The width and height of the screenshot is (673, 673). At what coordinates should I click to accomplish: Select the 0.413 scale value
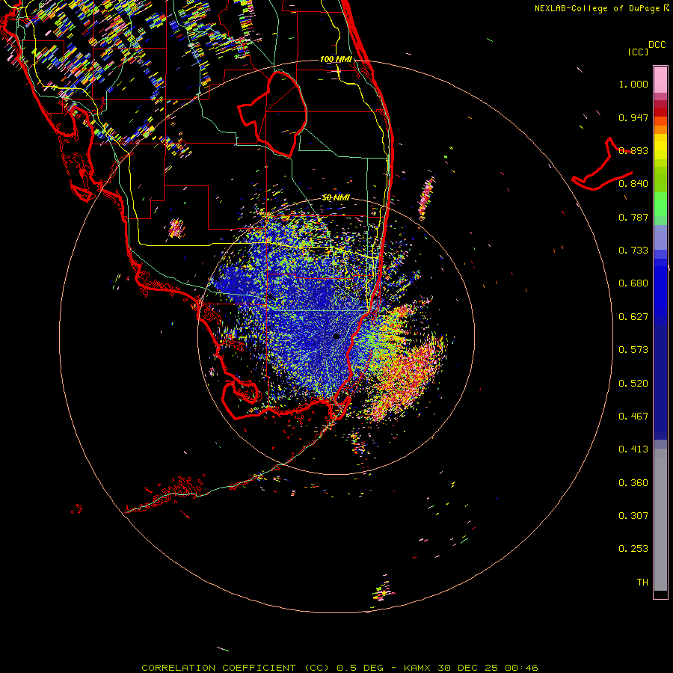coord(633,449)
